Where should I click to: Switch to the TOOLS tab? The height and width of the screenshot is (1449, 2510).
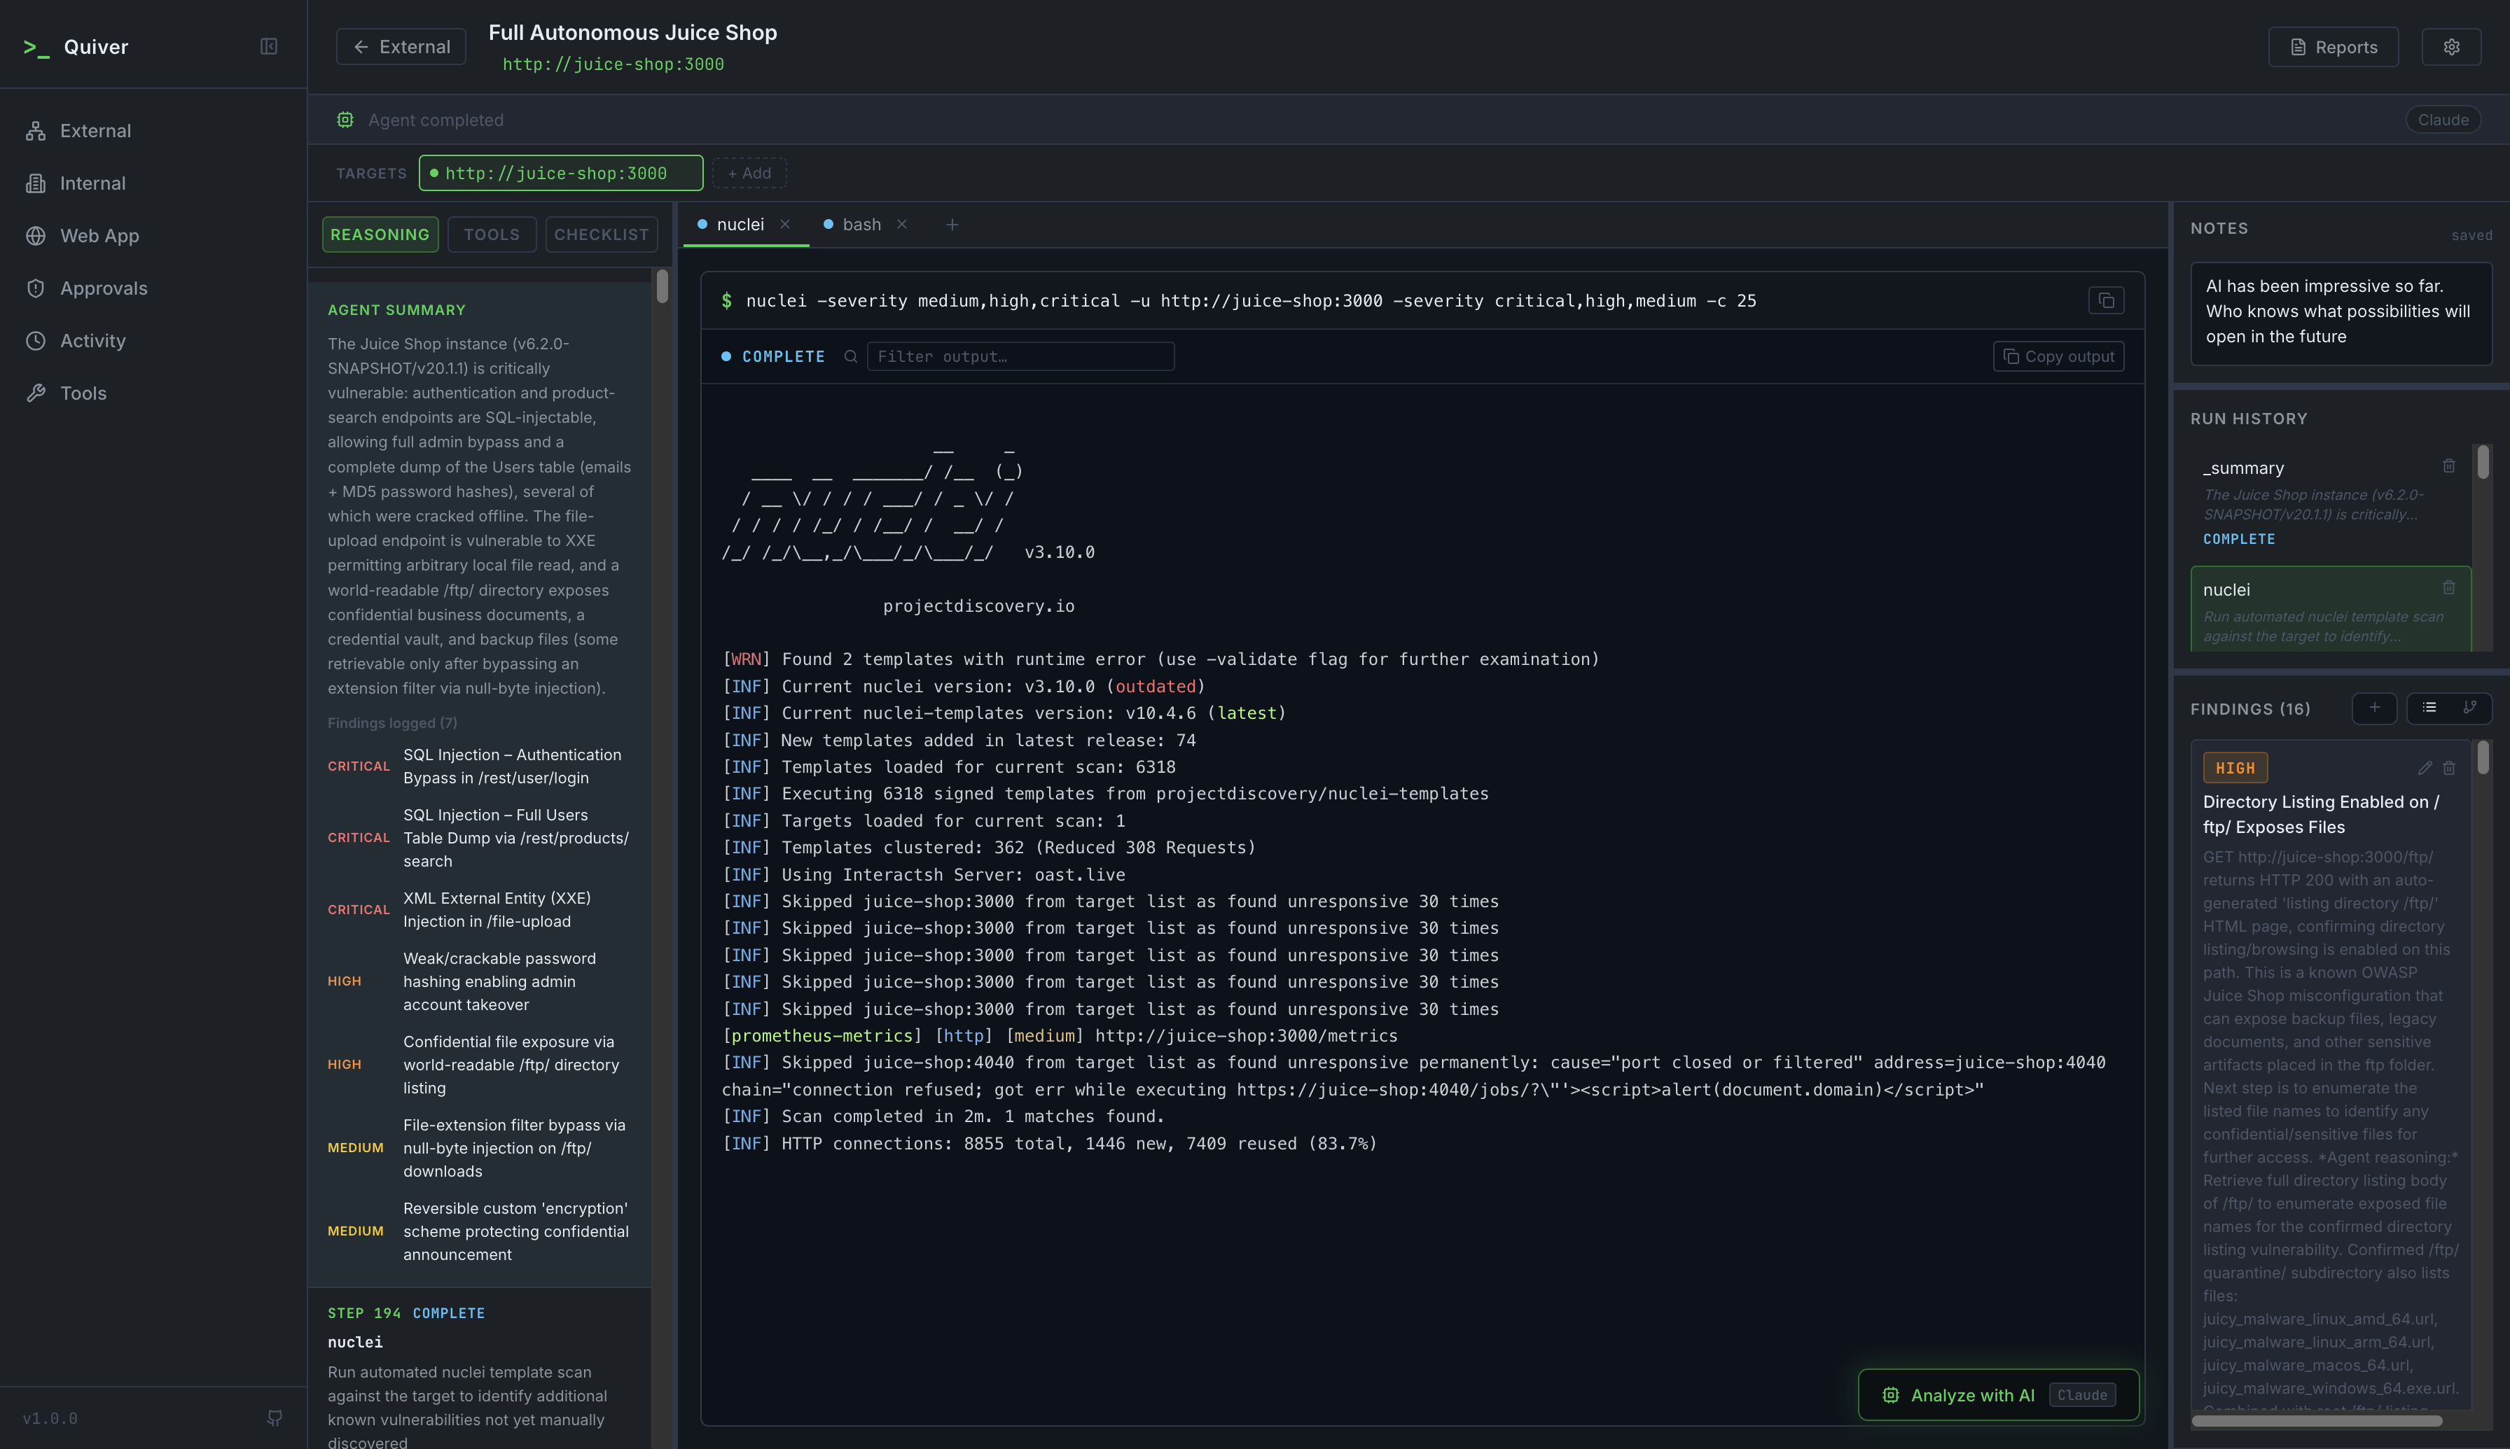coord(492,234)
